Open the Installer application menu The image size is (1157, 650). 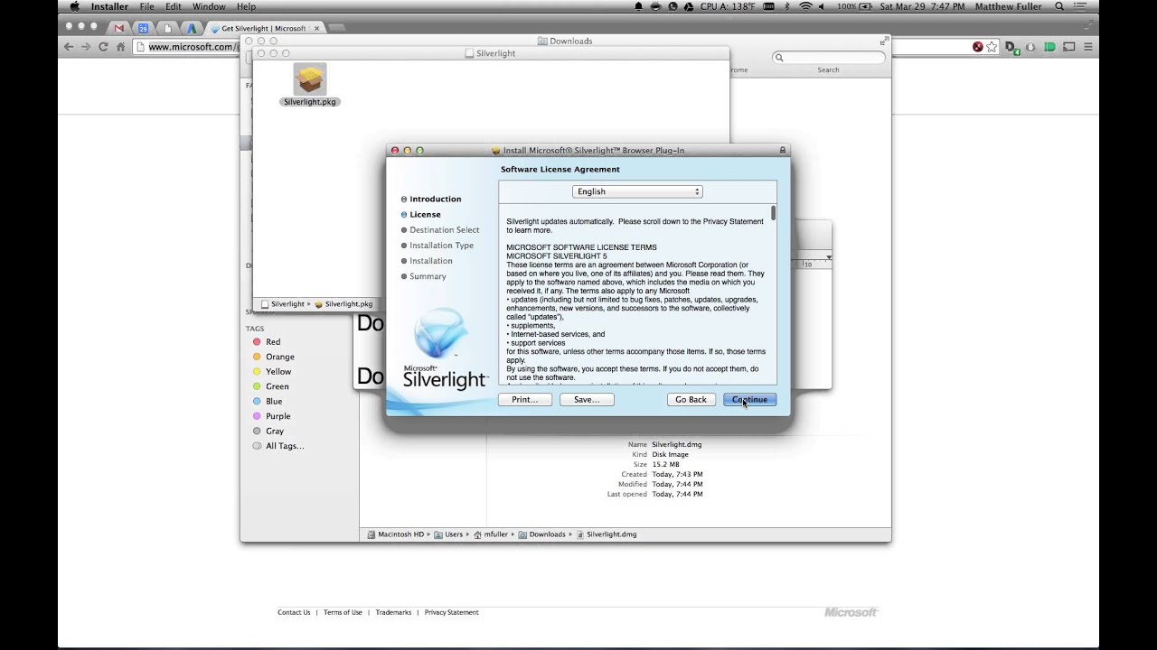pos(109,6)
